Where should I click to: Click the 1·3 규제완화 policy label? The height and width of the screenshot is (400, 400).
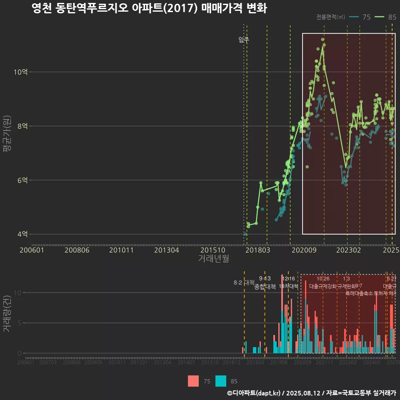pyautogui.click(x=346, y=282)
